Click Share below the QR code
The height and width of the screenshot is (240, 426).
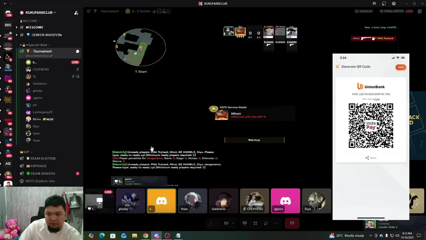coord(371,158)
